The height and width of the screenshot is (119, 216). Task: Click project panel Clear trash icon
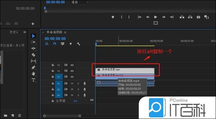click(x=20, y=115)
